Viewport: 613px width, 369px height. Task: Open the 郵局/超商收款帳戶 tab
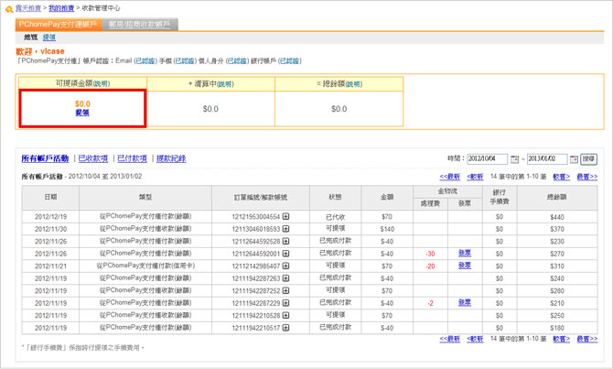click(141, 25)
